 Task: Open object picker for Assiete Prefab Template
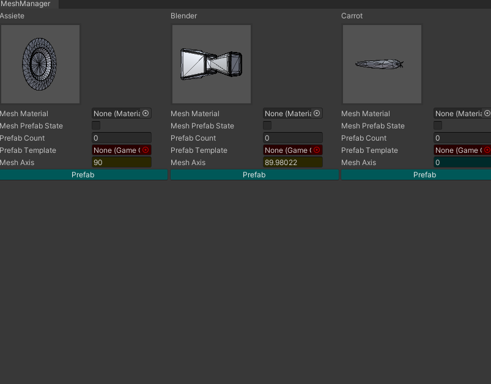coord(146,150)
